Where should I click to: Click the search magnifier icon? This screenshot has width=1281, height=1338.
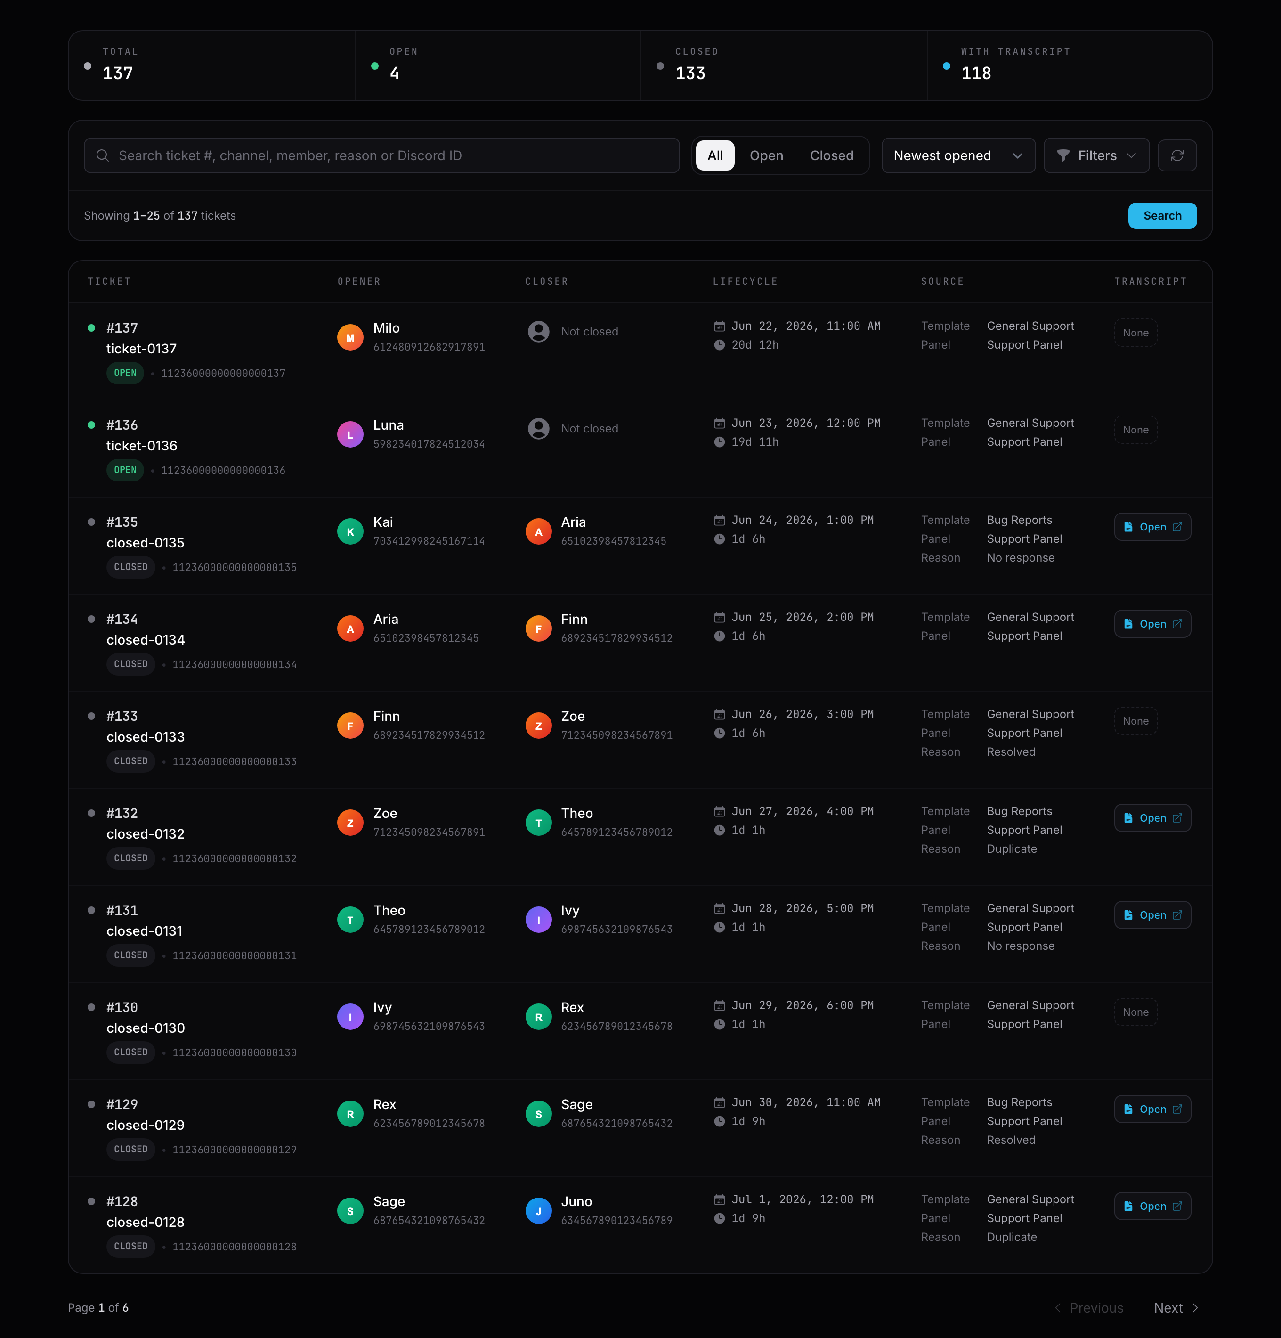(102, 155)
